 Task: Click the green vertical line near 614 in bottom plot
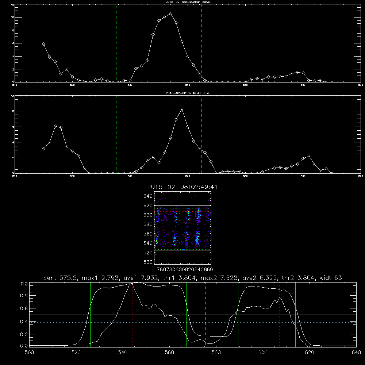(x=295, y=314)
